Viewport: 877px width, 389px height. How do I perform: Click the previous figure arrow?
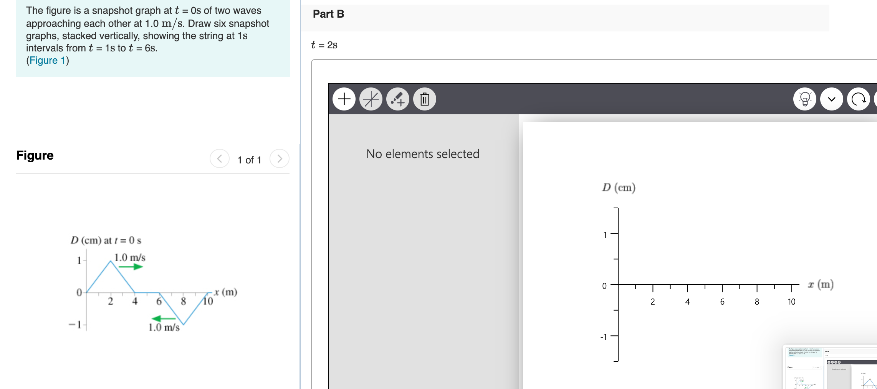(x=219, y=158)
